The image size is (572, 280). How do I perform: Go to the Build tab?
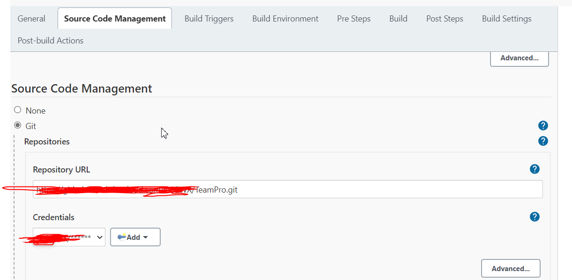click(x=398, y=18)
